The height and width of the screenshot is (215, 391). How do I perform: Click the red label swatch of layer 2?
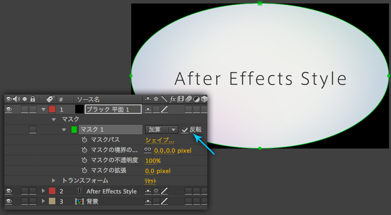pos(52,191)
